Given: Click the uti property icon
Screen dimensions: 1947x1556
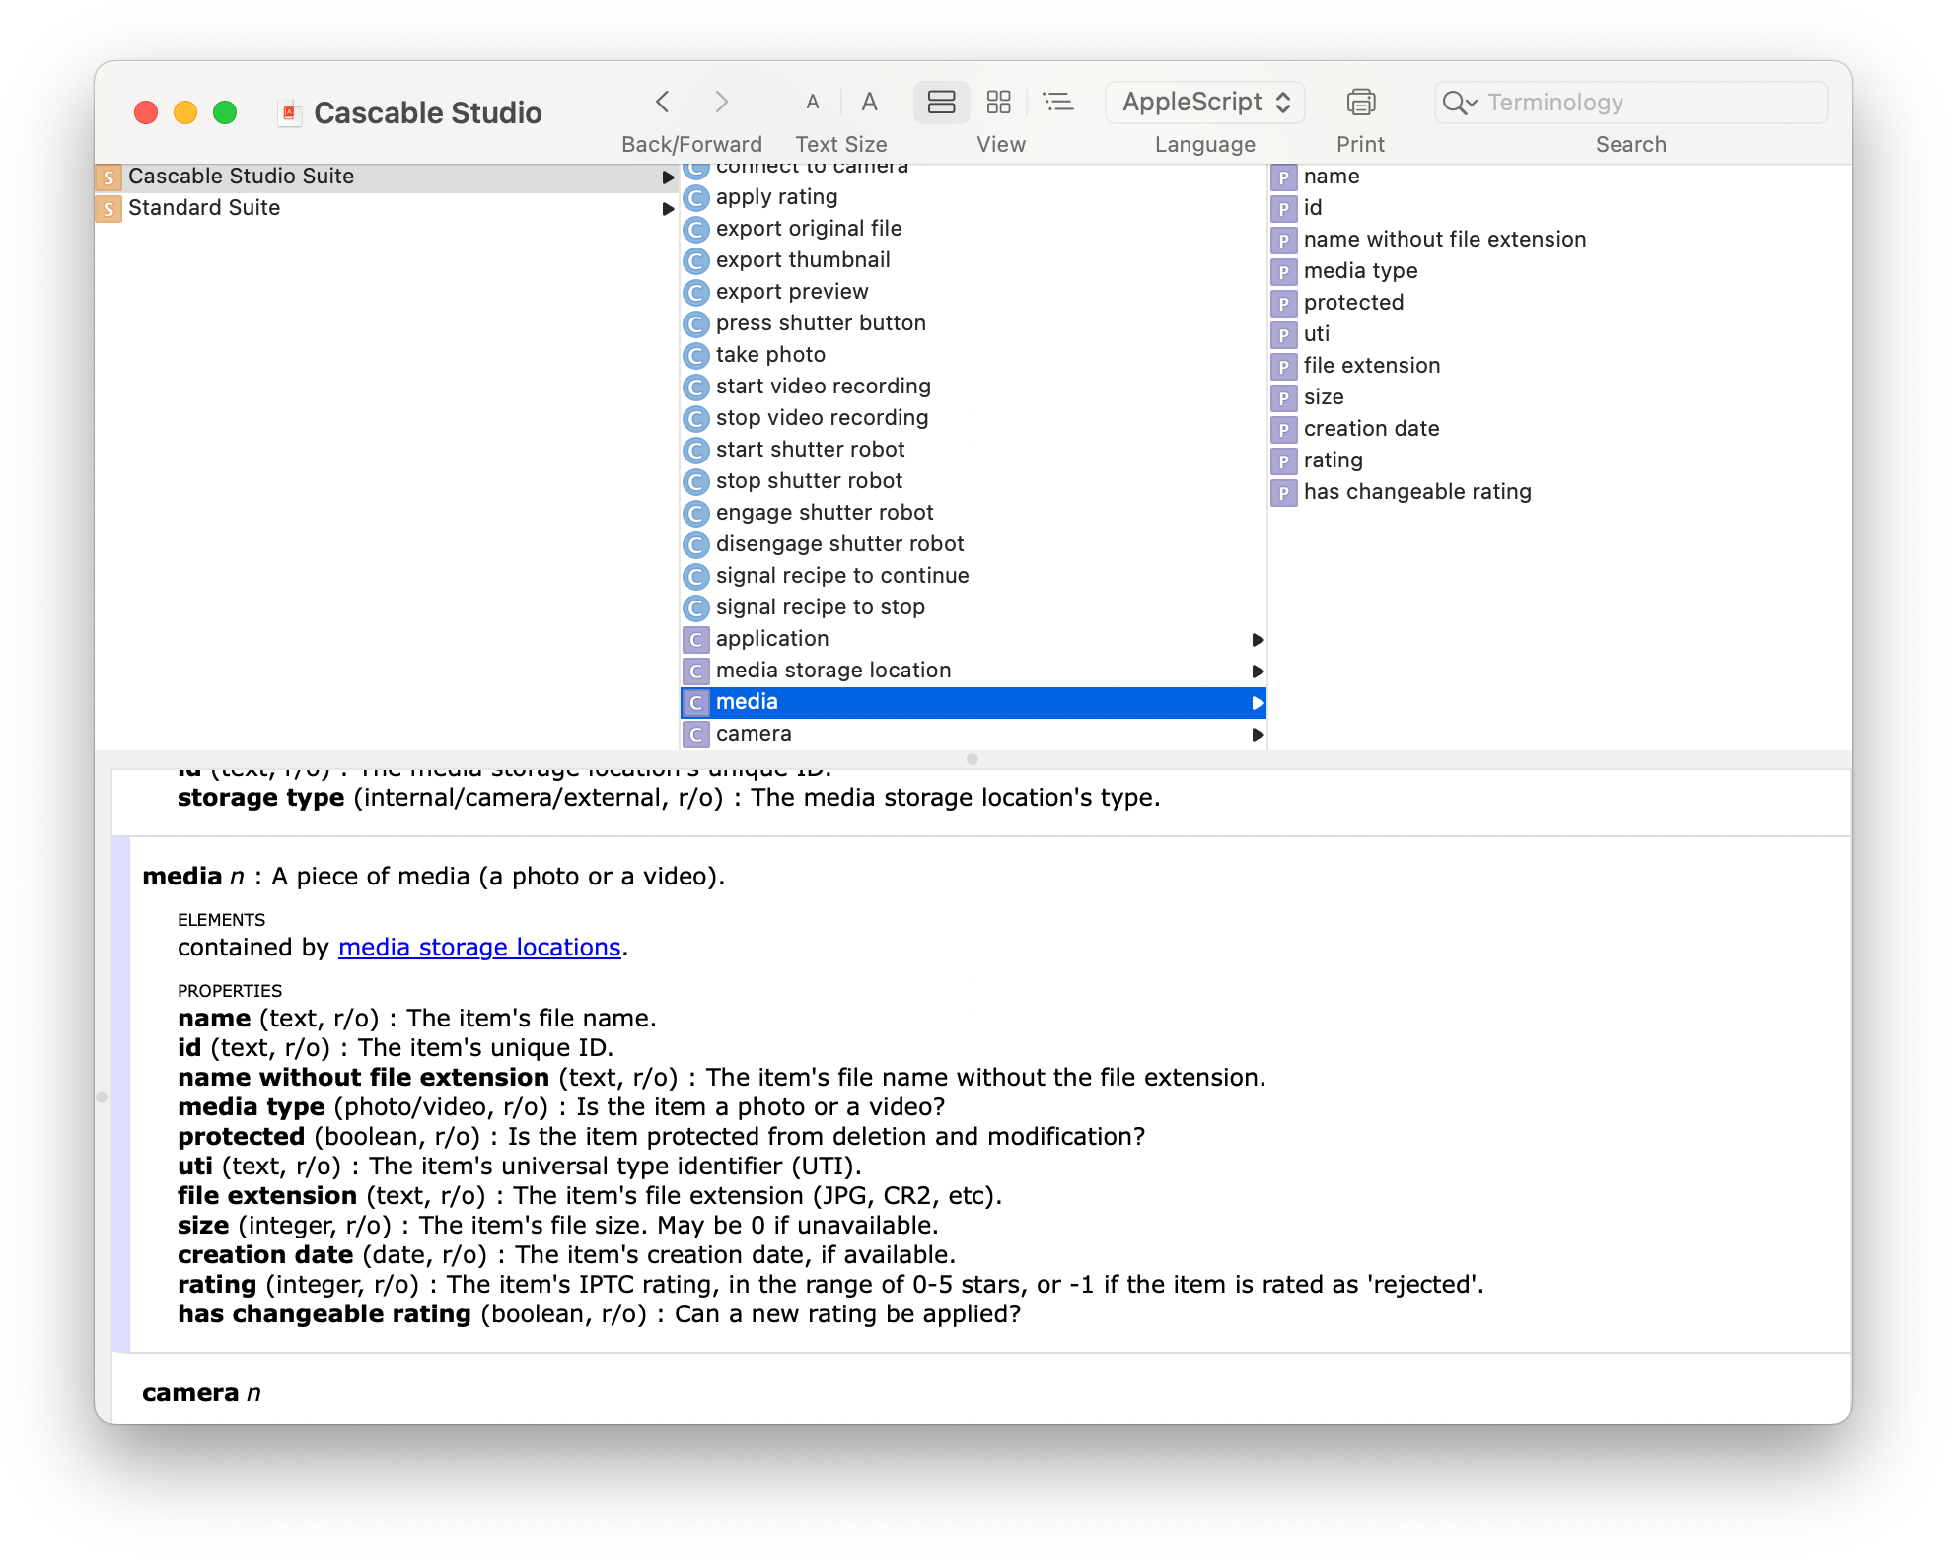Looking at the screenshot, I should pos(1283,335).
